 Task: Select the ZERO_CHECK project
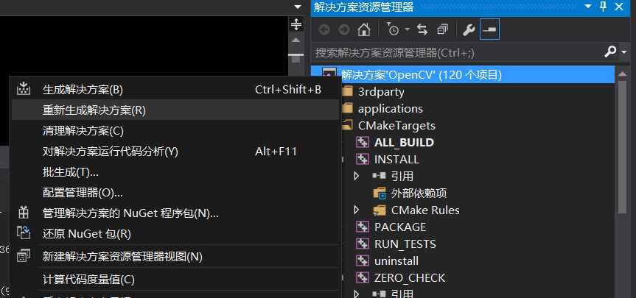tap(410, 277)
